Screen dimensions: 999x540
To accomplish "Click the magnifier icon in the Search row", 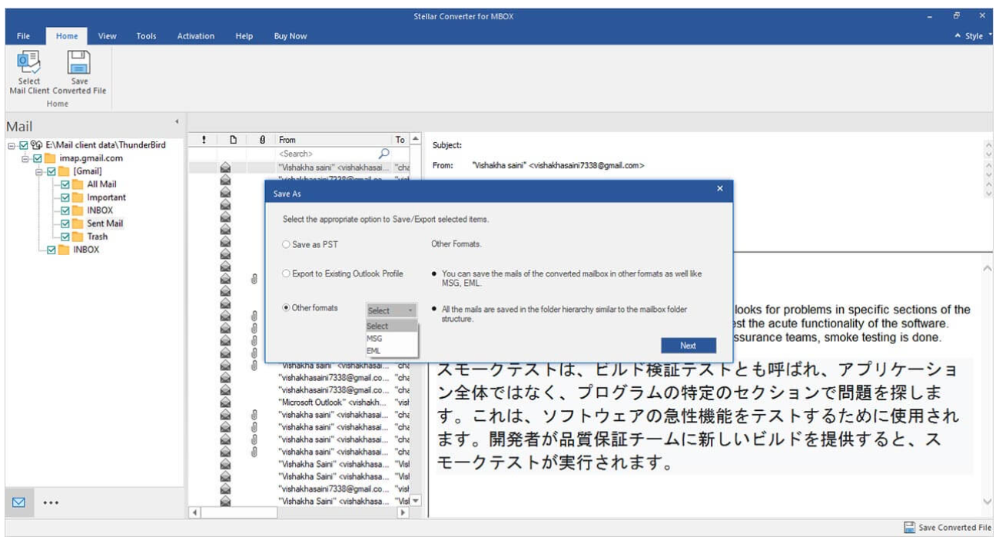I will 384,154.
